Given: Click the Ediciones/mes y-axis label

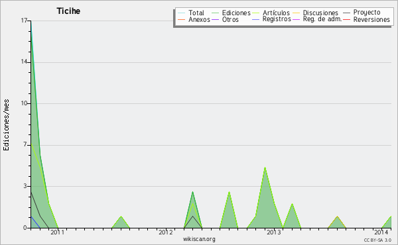Looking at the screenshot, I should 6,125.
